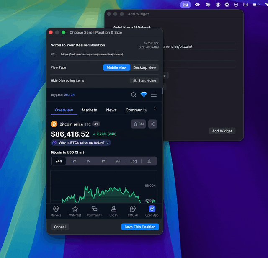
Task: Switch to the Markets tab
Action: pyautogui.click(x=89, y=110)
